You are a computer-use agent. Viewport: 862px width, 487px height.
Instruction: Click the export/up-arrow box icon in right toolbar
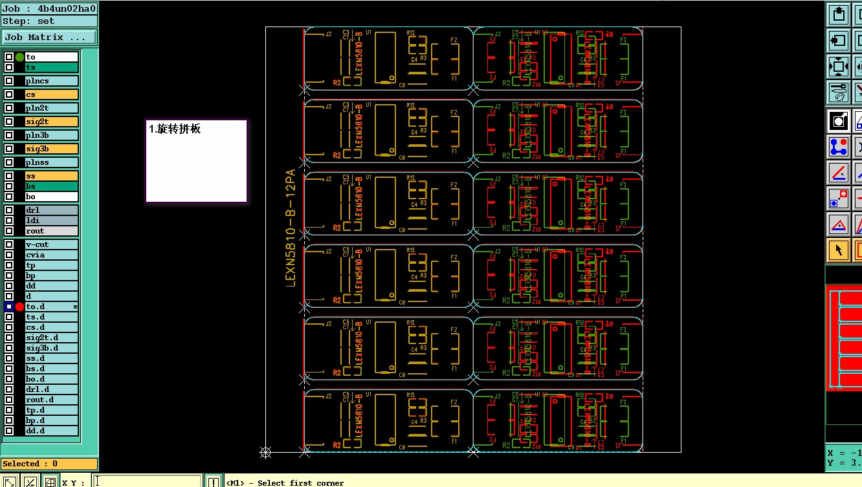[839, 15]
